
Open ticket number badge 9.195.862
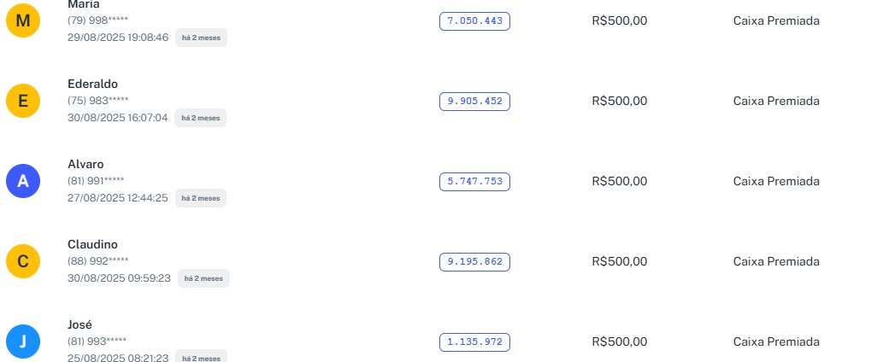pos(474,262)
